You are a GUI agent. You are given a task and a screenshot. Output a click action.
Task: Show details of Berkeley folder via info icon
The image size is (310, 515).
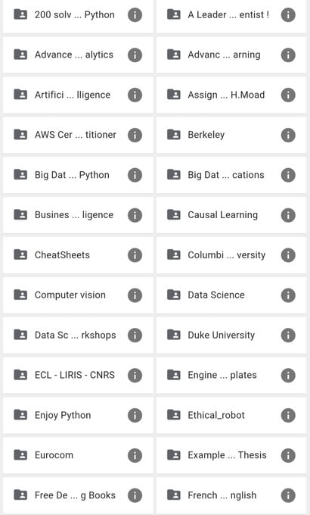pos(288,135)
